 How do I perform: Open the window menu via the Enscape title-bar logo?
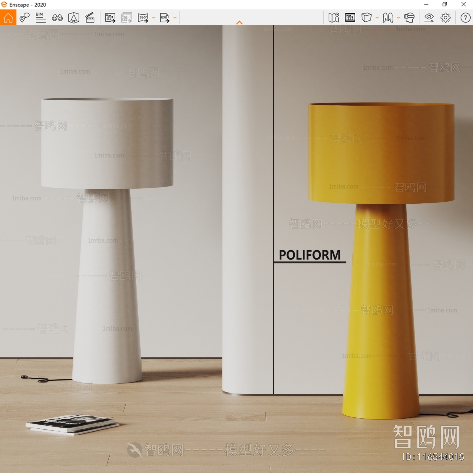4,5
